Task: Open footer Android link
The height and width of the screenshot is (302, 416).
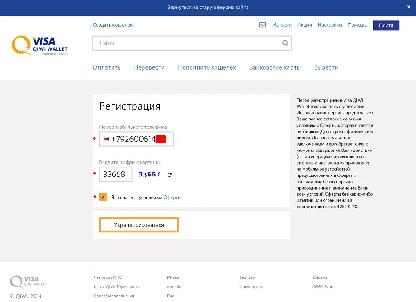Action: [174, 287]
